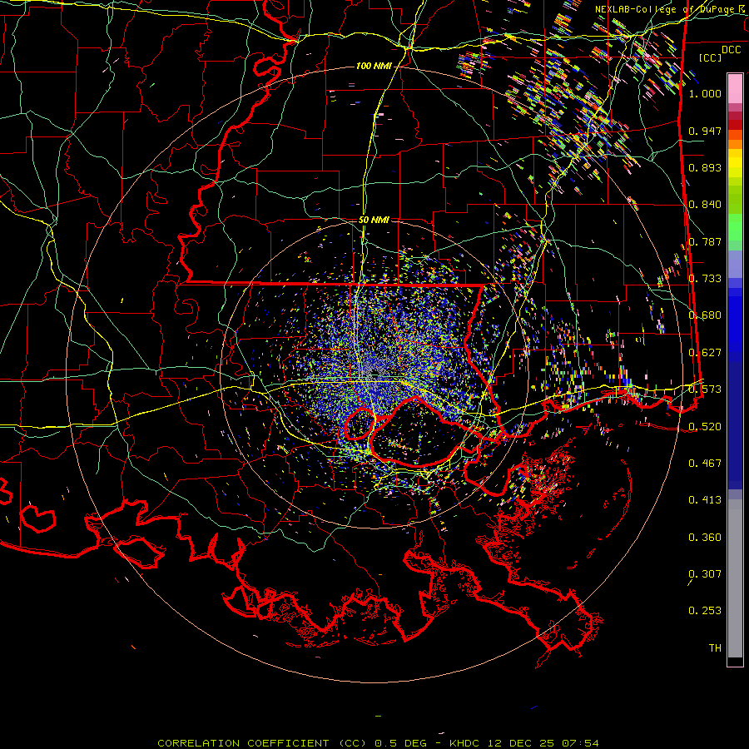Click the [CC] legend heading
This screenshot has height=749, width=749.
(x=710, y=57)
